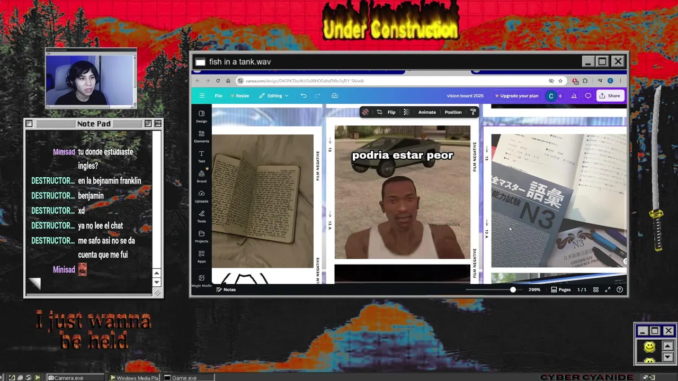Go to browser home page
The width and height of the screenshot is (678, 381).
pos(228,81)
